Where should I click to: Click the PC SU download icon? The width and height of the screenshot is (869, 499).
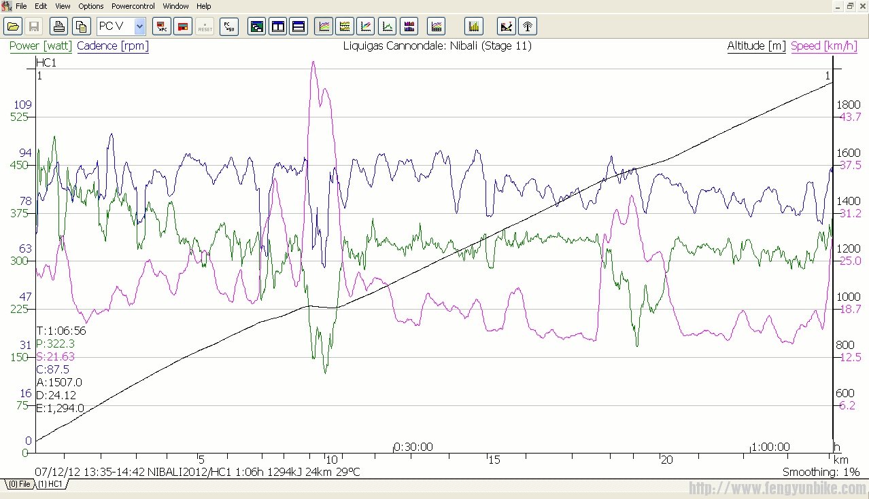click(229, 26)
